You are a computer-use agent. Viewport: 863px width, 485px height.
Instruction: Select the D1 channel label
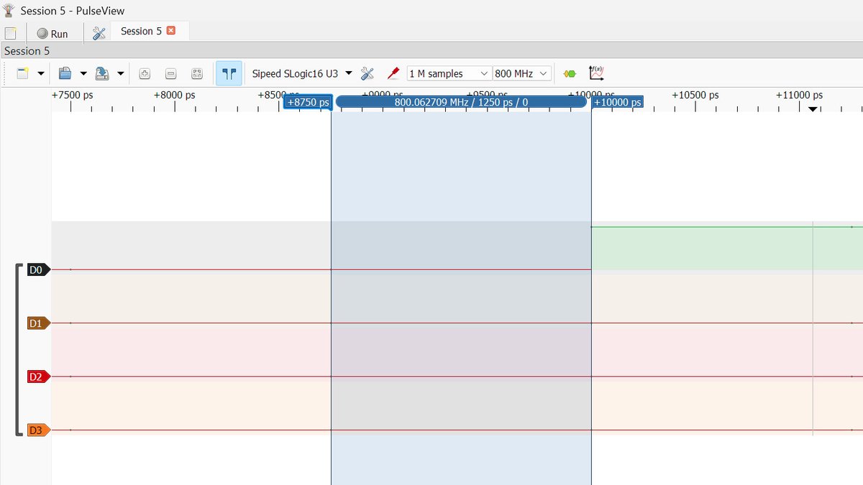(39, 323)
